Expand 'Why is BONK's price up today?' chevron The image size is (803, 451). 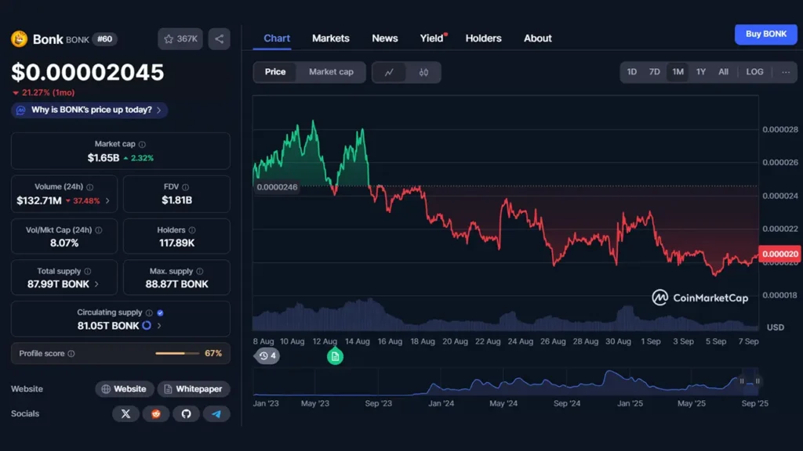158,110
